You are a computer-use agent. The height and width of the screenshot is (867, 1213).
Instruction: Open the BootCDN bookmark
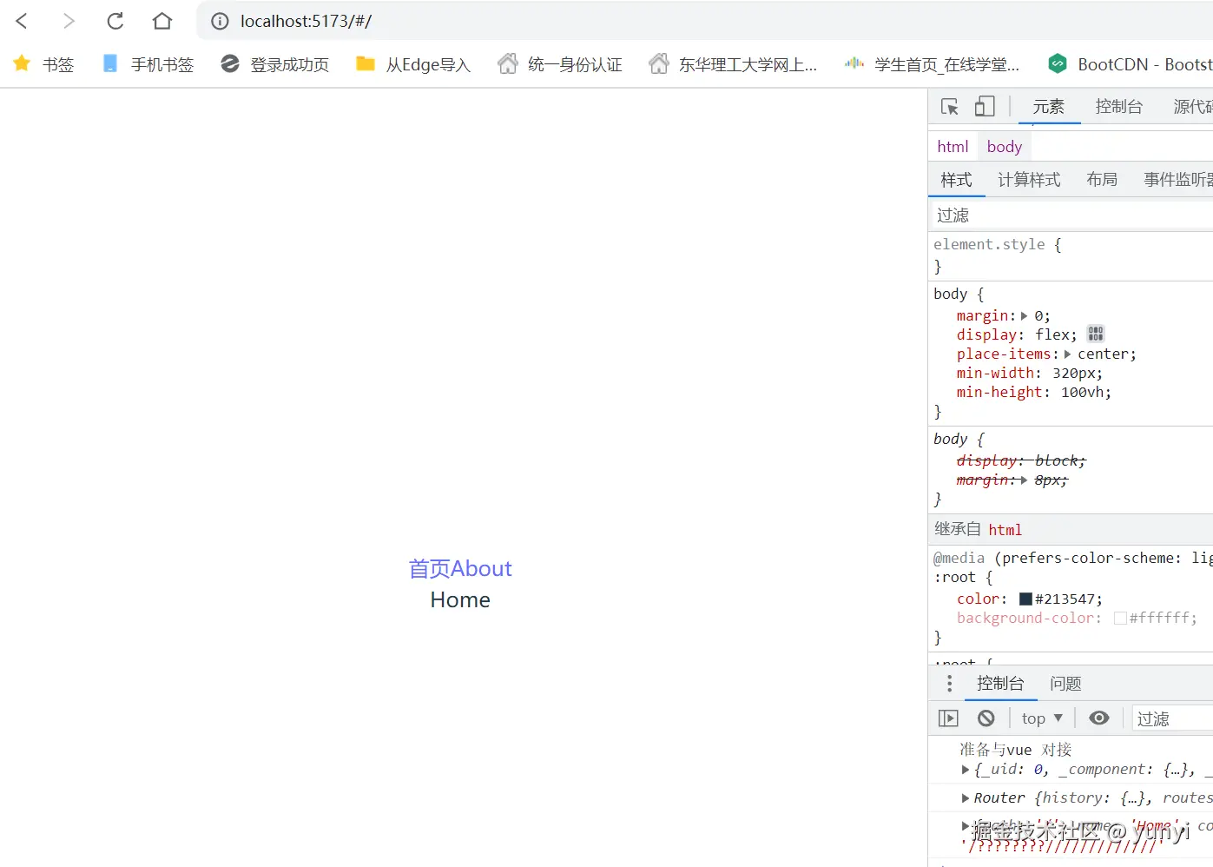point(1130,64)
